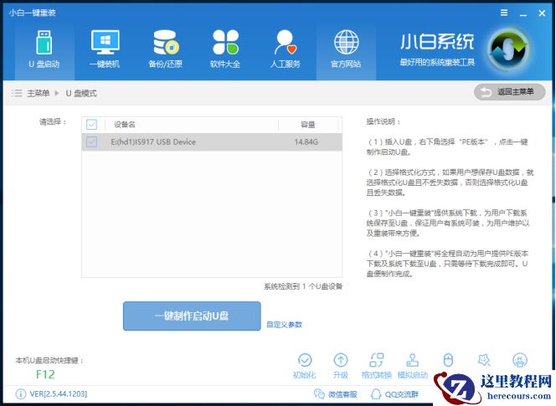
Task: Click the list icon beside 主菜单
Action: pyautogui.click(x=17, y=93)
